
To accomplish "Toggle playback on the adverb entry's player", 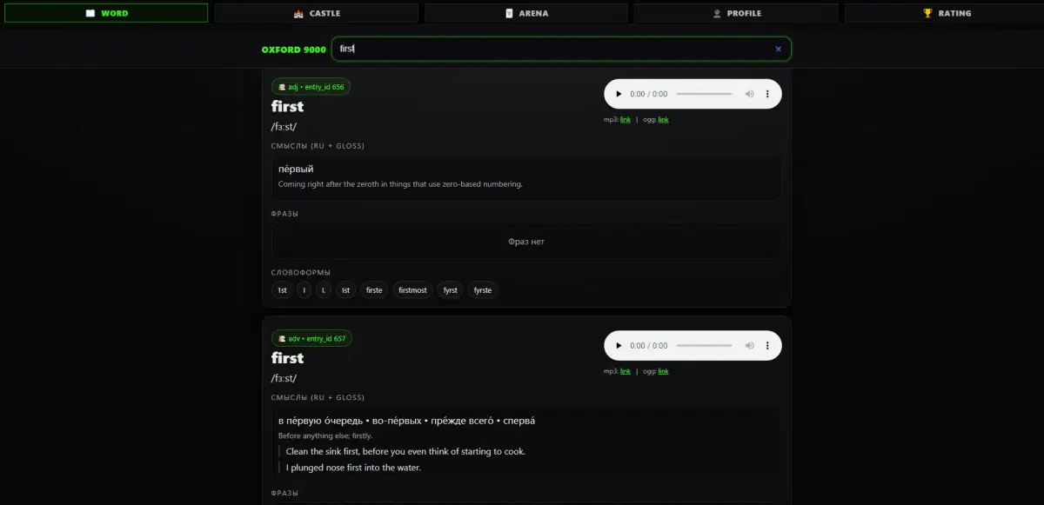I will pyautogui.click(x=619, y=345).
